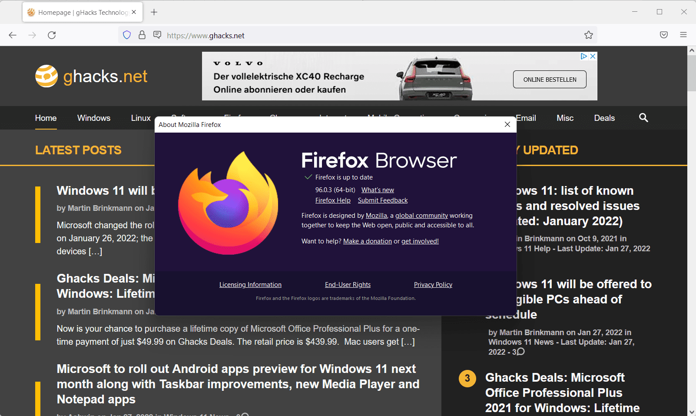The image size is (696, 416).
Task: Open the tracking protection shield icon
Action: click(127, 35)
